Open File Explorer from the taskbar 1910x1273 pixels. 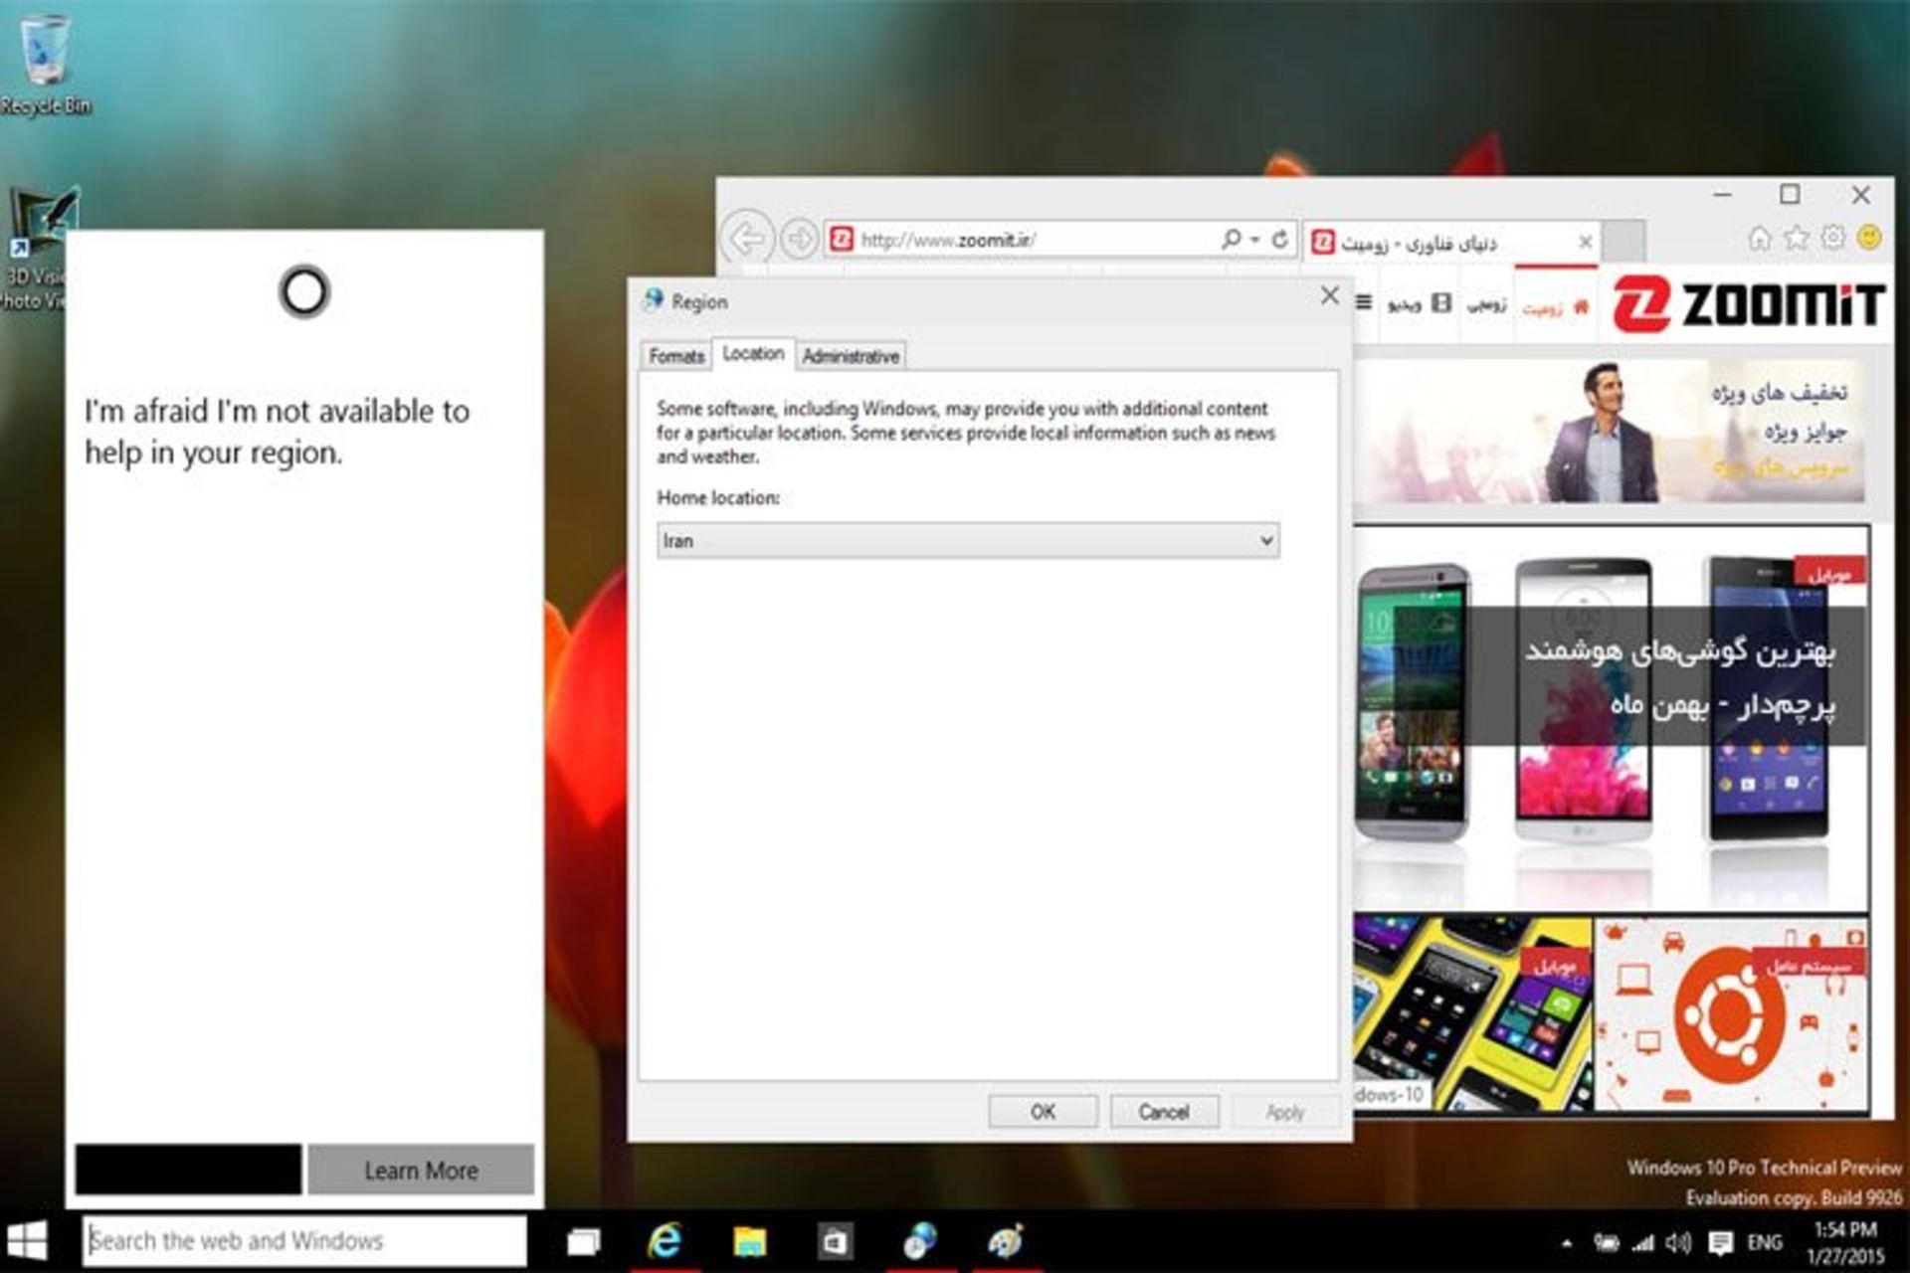(749, 1241)
